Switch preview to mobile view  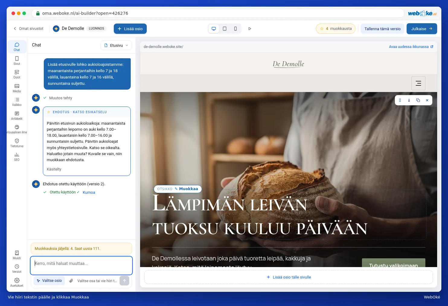click(235, 29)
